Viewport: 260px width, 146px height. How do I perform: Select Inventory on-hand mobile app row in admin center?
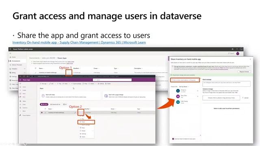(48, 73)
